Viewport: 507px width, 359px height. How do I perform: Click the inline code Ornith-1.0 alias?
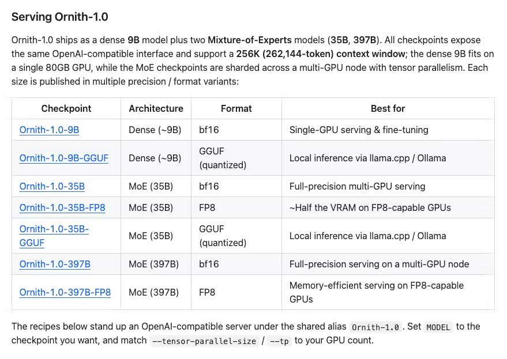(375, 327)
